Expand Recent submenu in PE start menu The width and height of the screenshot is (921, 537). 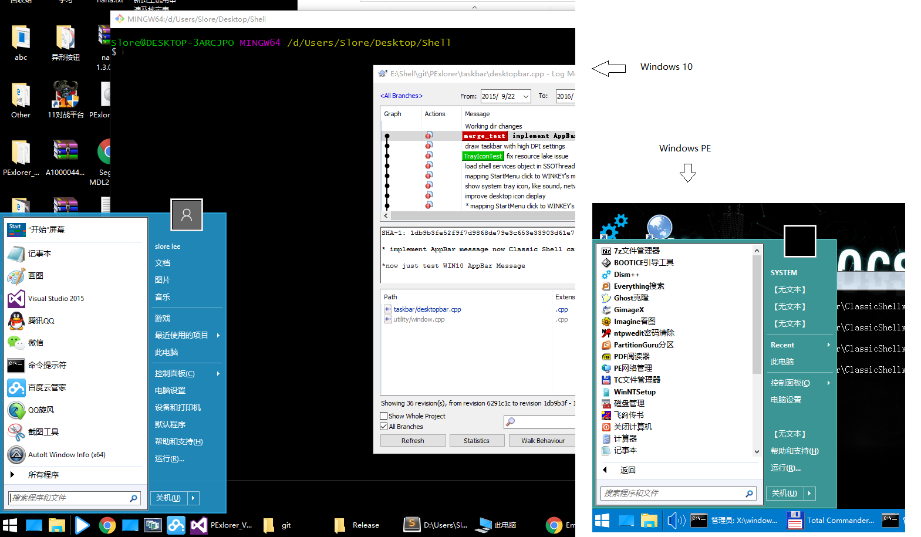(829, 345)
